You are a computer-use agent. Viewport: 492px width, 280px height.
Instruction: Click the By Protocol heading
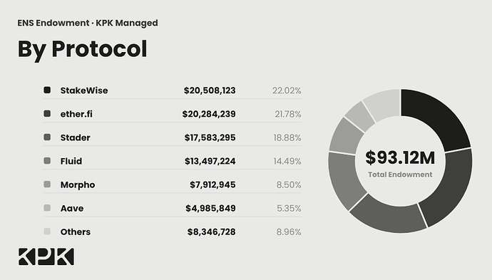[x=82, y=49]
